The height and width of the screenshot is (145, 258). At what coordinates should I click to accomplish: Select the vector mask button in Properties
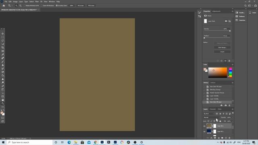[x=229, y=21]
